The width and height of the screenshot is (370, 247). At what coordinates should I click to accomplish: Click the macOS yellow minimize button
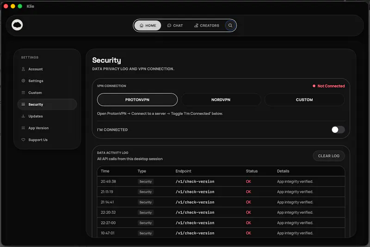coord(13,6)
